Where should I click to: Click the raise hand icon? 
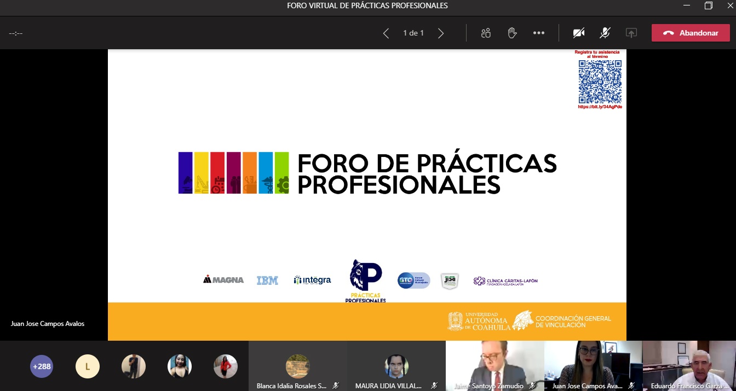512,33
